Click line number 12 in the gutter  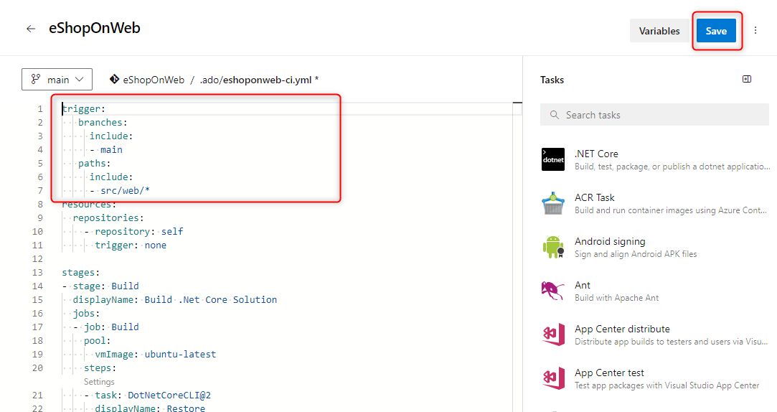click(x=37, y=259)
